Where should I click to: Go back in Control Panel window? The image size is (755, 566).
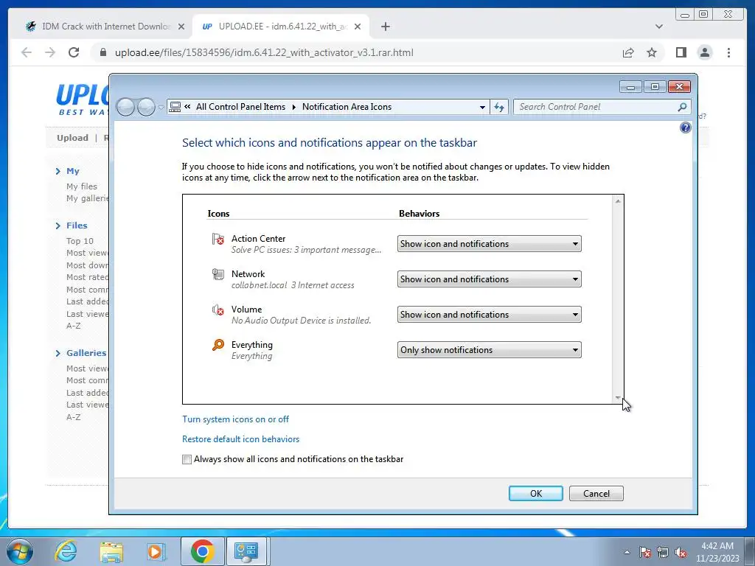(x=125, y=107)
